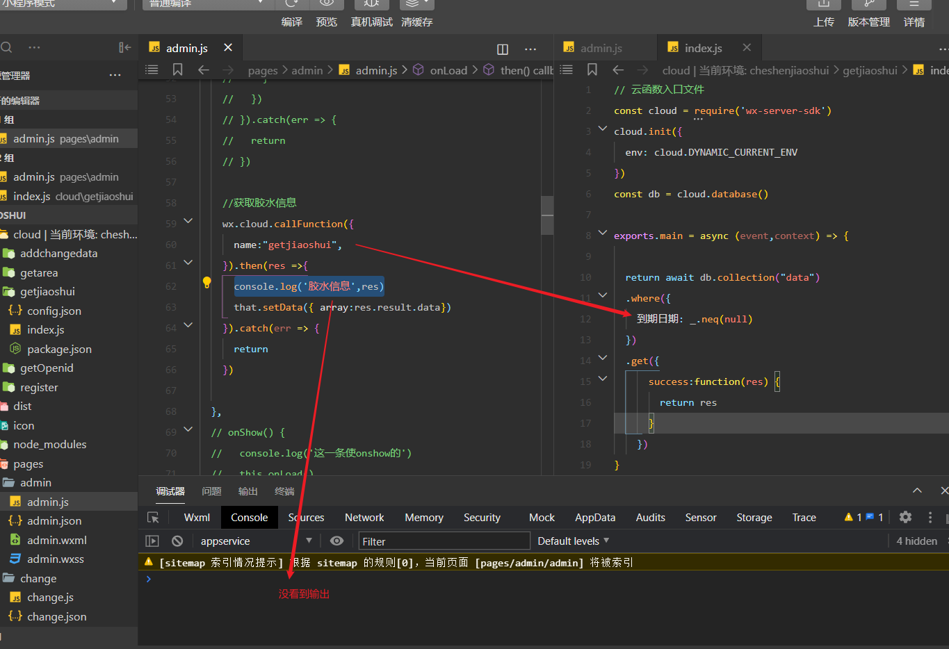Split the left editor view
Screen dimensions: 949x649
tap(503, 49)
